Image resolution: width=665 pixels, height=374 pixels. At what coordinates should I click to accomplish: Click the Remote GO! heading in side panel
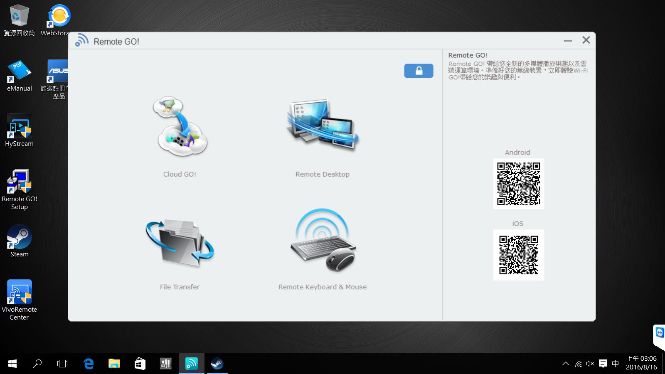pyautogui.click(x=468, y=55)
